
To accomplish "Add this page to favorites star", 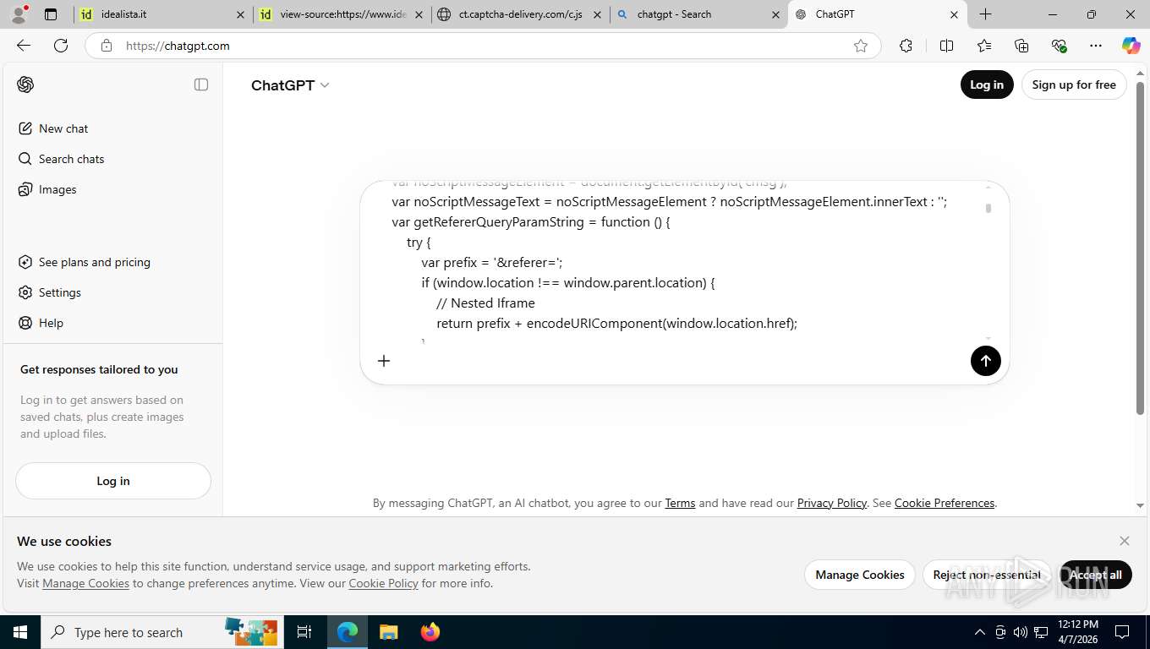I will (x=861, y=46).
